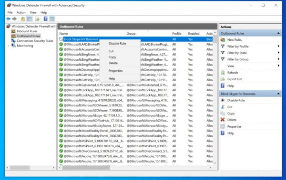The width and height of the screenshot is (286, 180).
Task: Click Help under Block Skype for Business actions
Action: click(230, 133)
